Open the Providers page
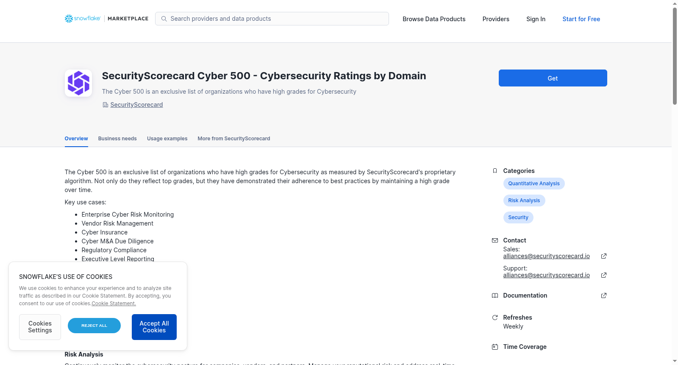This screenshot has height=365, width=678. click(496, 19)
